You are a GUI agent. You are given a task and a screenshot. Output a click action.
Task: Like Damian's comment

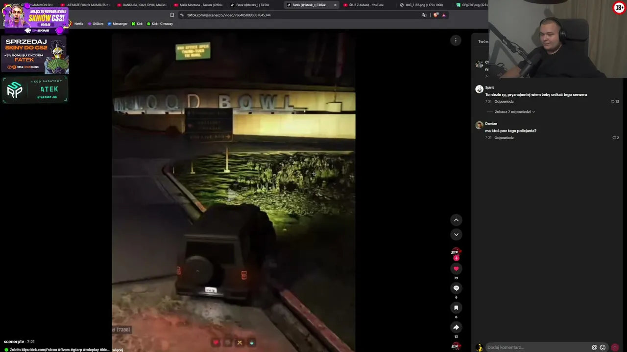pyautogui.click(x=614, y=138)
